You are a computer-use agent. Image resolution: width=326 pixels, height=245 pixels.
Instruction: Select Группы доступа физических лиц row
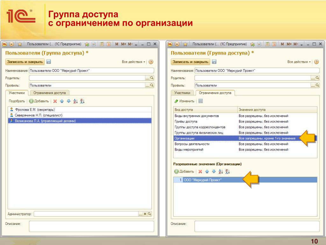point(245,133)
